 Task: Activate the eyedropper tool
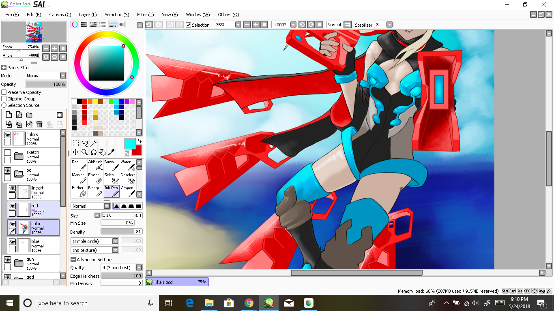coord(111,152)
